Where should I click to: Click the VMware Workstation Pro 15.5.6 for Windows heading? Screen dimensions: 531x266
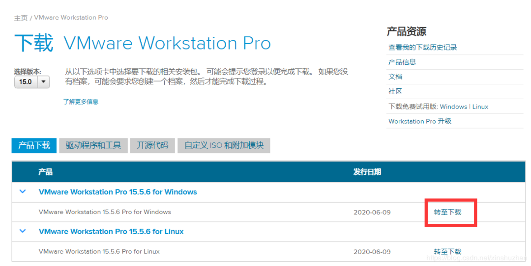coord(118,192)
